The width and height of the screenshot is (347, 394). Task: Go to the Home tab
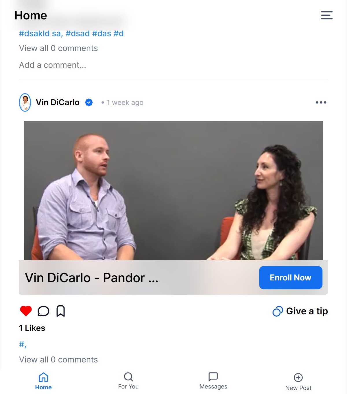(43, 381)
